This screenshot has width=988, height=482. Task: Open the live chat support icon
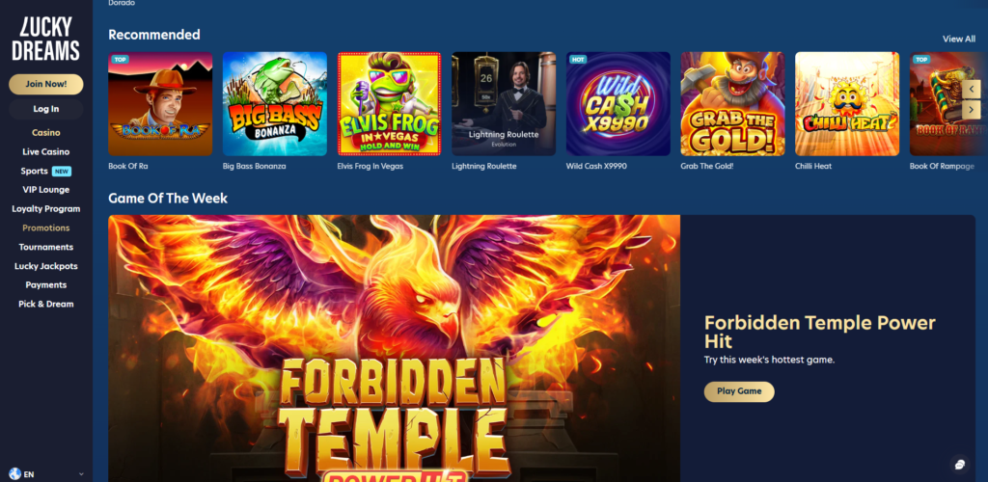click(960, 465)
